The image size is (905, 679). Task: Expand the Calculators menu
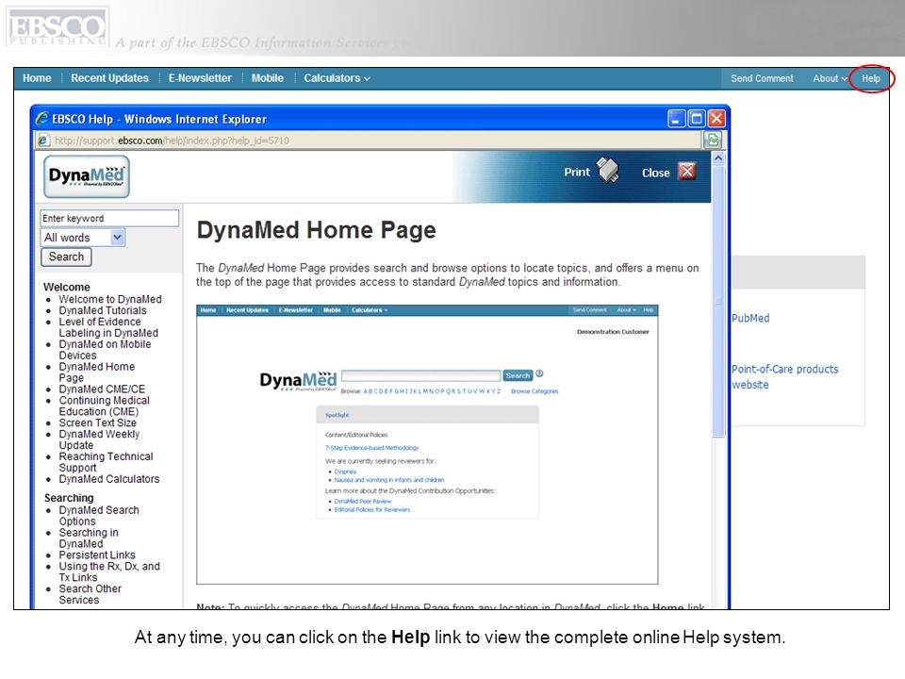coord(337,78)
